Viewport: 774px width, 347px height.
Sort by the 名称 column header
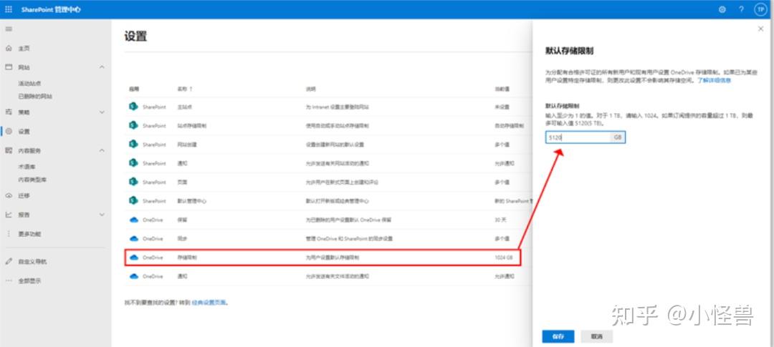185,89
